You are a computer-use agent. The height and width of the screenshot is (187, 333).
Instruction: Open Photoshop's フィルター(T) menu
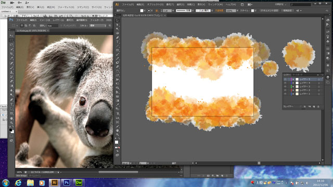coord(97,20)
